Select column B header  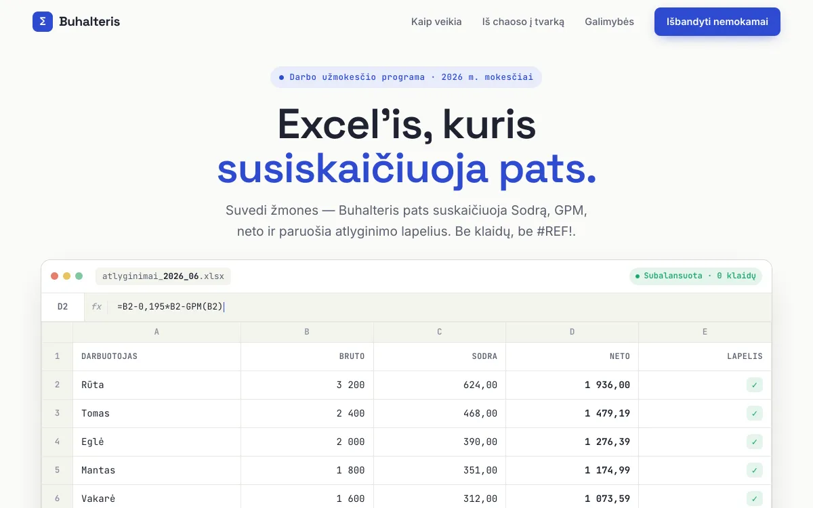point(307,332)
